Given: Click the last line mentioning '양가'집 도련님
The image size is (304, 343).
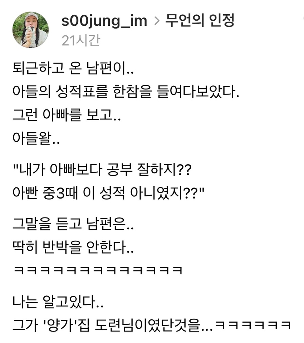Looking at the screenshot, I should pos(152,325).
